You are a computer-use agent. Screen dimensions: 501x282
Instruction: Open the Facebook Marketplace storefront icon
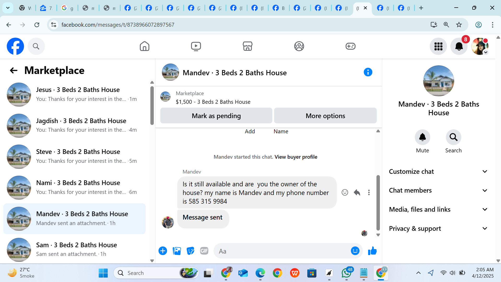(x=247, y=46)
